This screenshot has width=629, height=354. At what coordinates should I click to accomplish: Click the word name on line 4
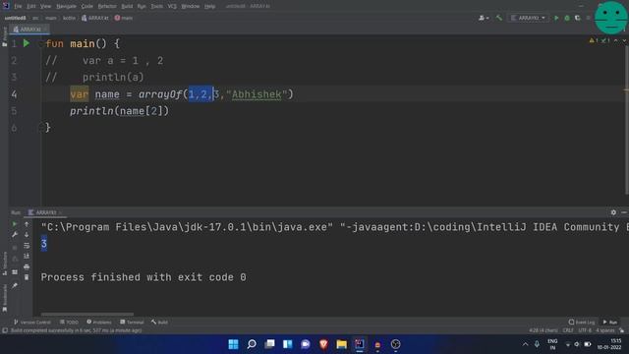point(107,94)
